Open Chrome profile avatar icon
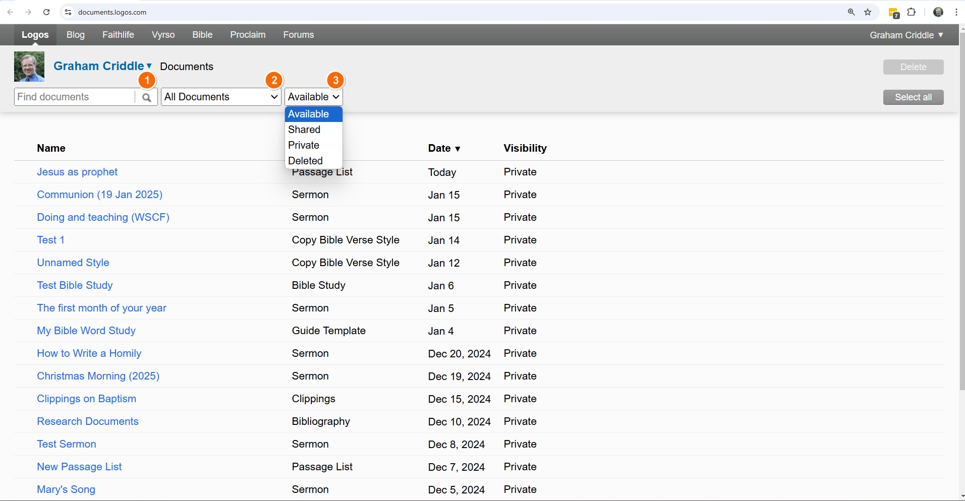This screenshot has width=965, height=501. click(x=938, y=12)
